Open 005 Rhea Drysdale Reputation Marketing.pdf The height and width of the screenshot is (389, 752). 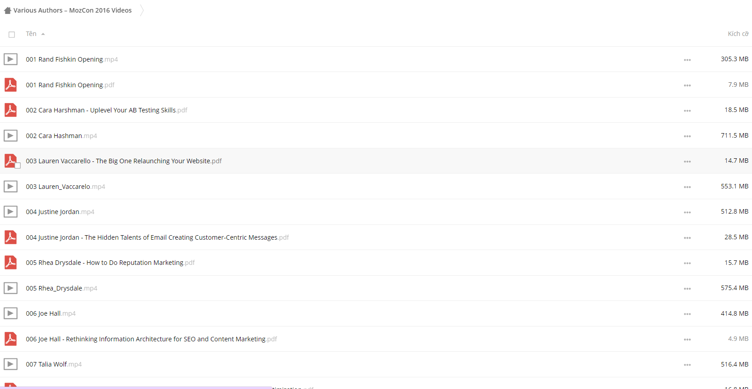[x=110, y=263]
